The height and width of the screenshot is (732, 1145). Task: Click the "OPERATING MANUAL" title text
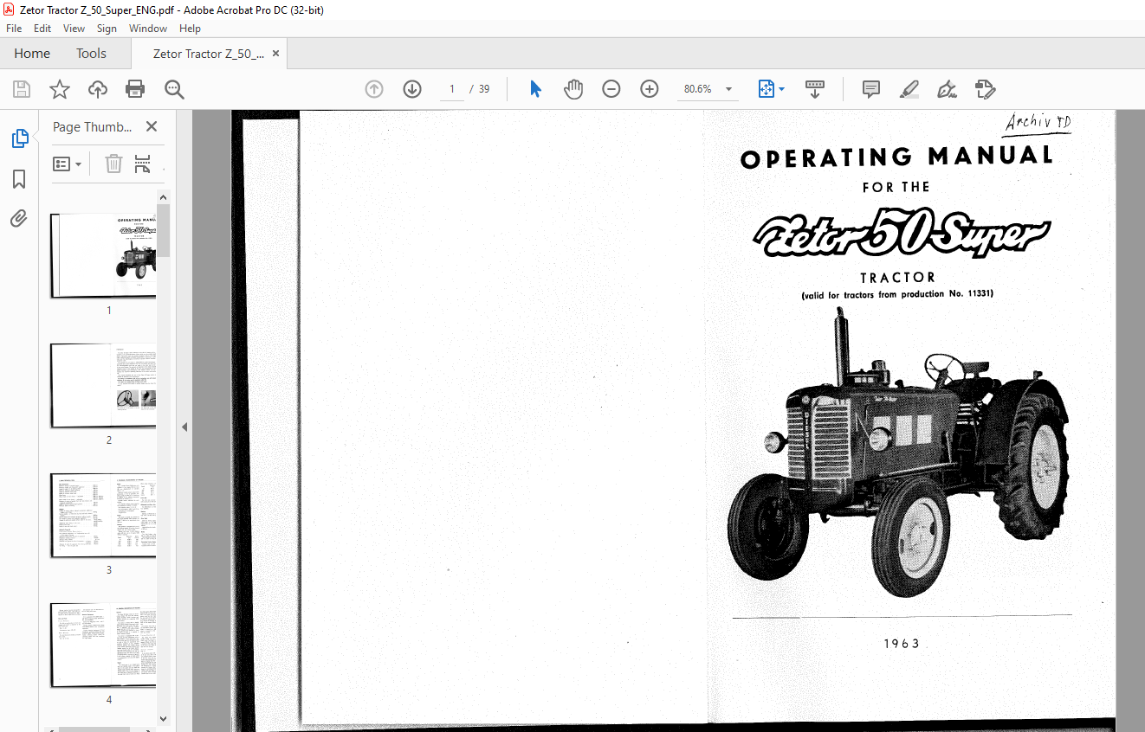click(897, 157)
